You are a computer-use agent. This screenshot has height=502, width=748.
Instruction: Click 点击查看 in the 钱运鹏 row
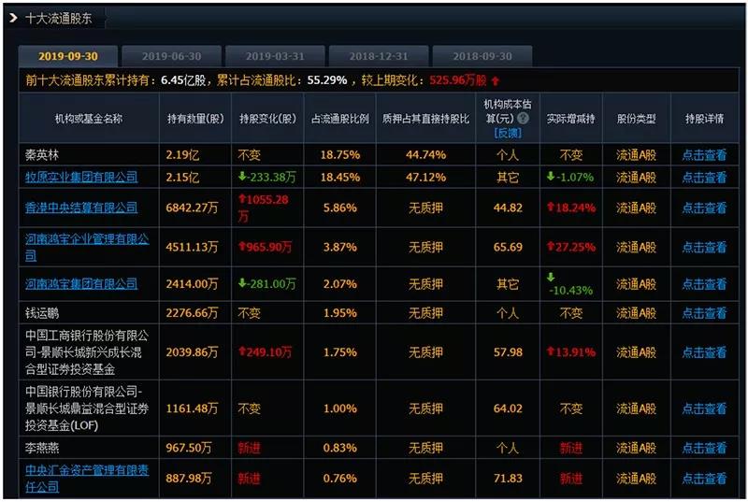point(703,313)
